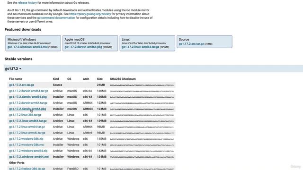303x170 pixels.
Task: Click the Stable versions heading
Action: (18, 59)
